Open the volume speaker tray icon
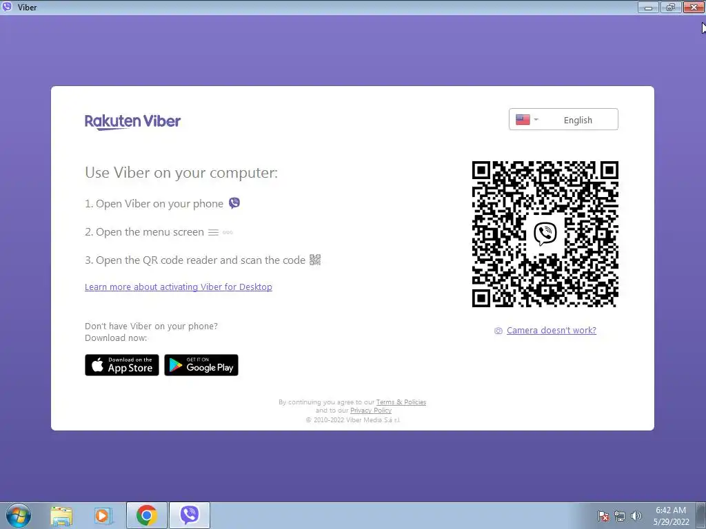 636,516
